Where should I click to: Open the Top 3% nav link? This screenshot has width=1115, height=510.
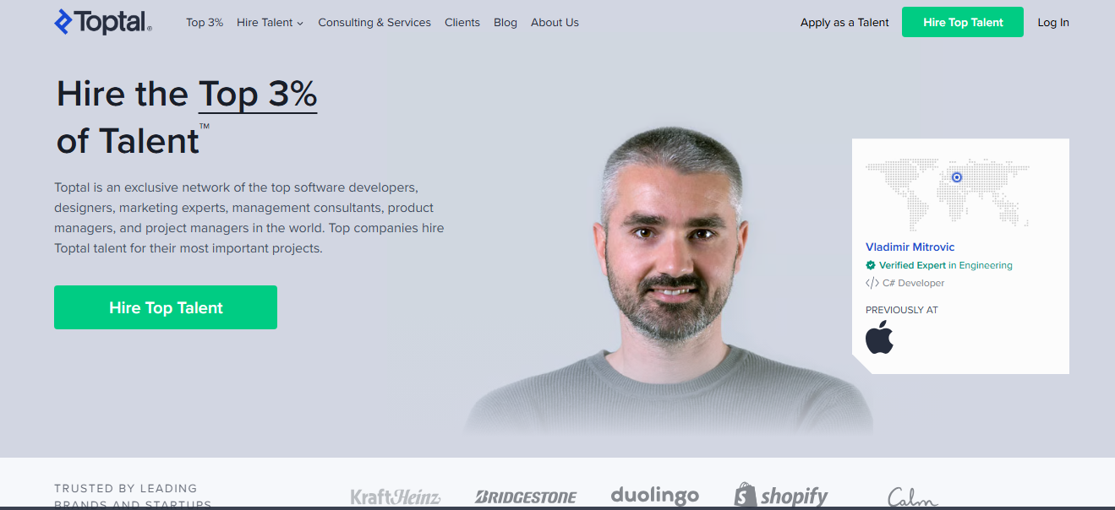pos(205,23)
